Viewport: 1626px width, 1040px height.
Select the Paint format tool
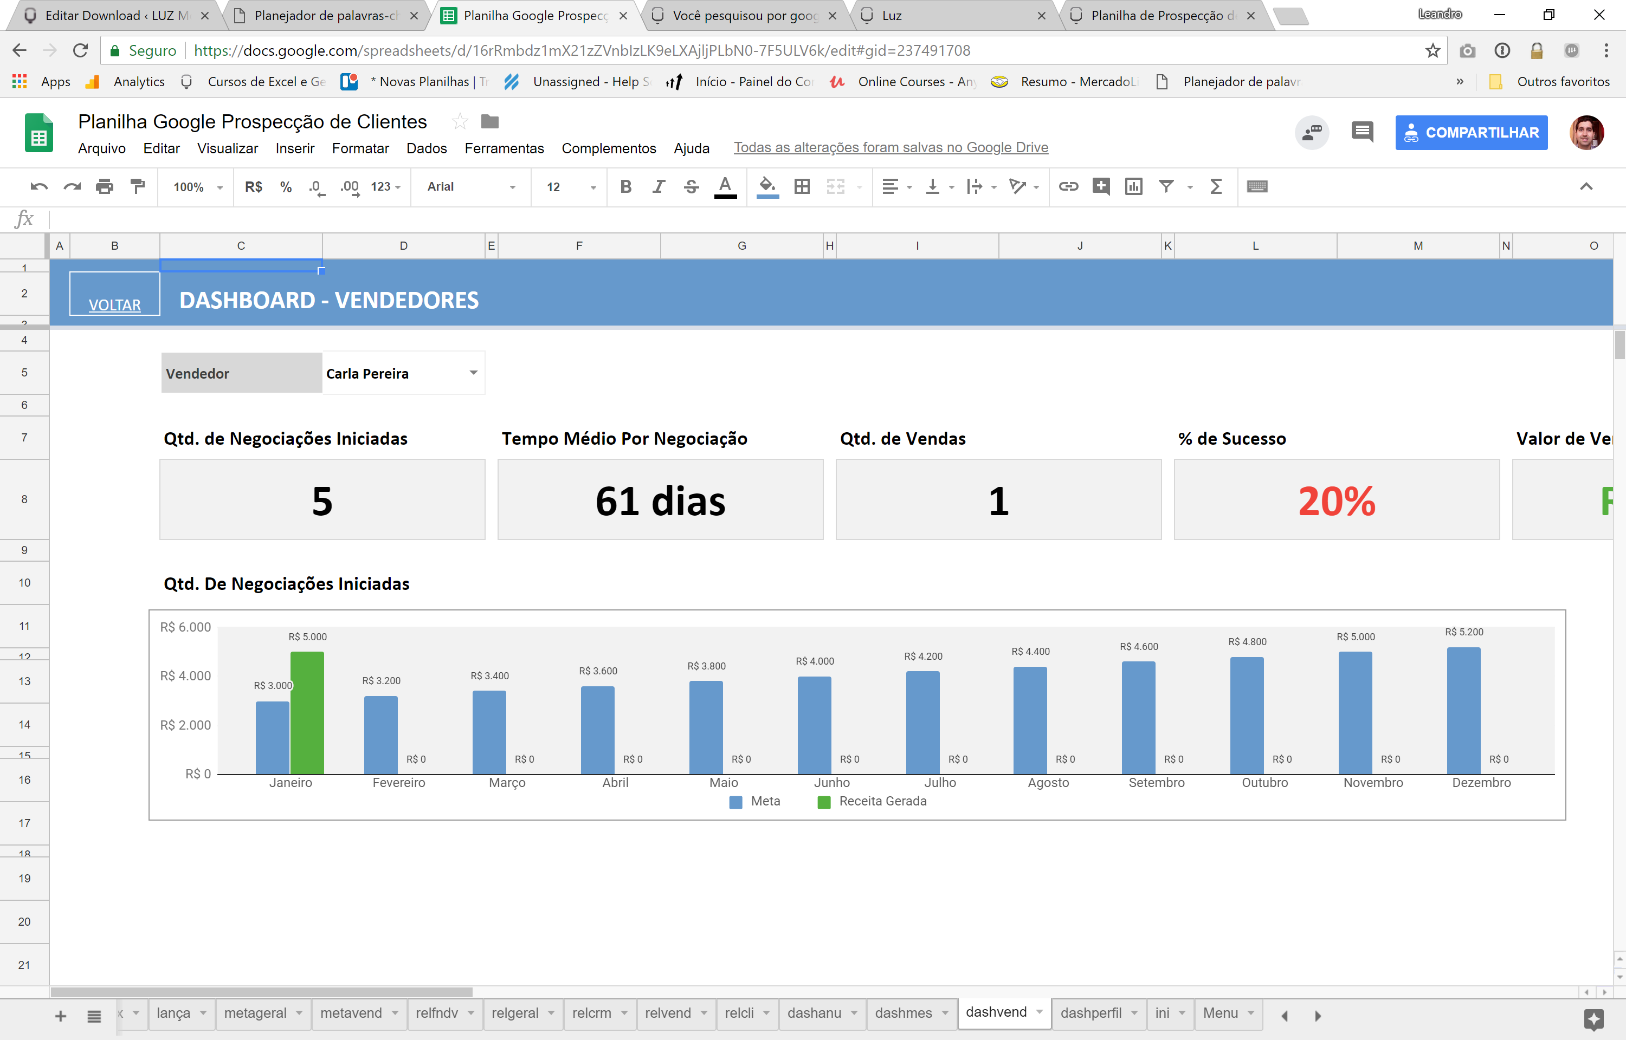point(137,187)
